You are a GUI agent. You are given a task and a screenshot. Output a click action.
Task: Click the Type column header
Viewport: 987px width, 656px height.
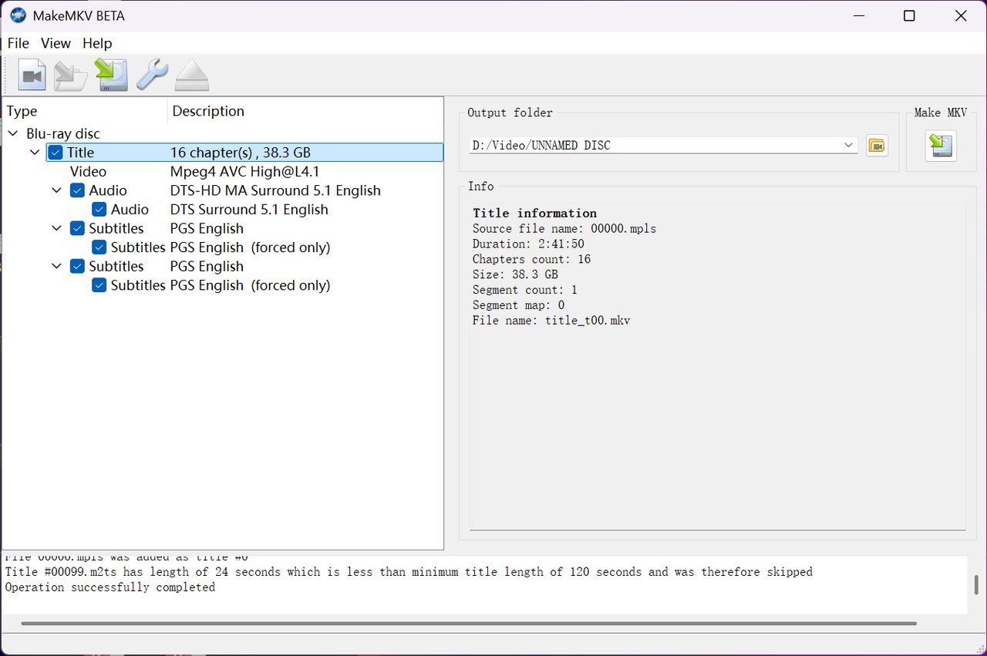[x=85, y=111]
